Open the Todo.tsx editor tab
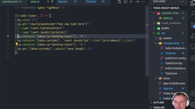This screenshot has width=195, height=109. (x=91, y=2)
